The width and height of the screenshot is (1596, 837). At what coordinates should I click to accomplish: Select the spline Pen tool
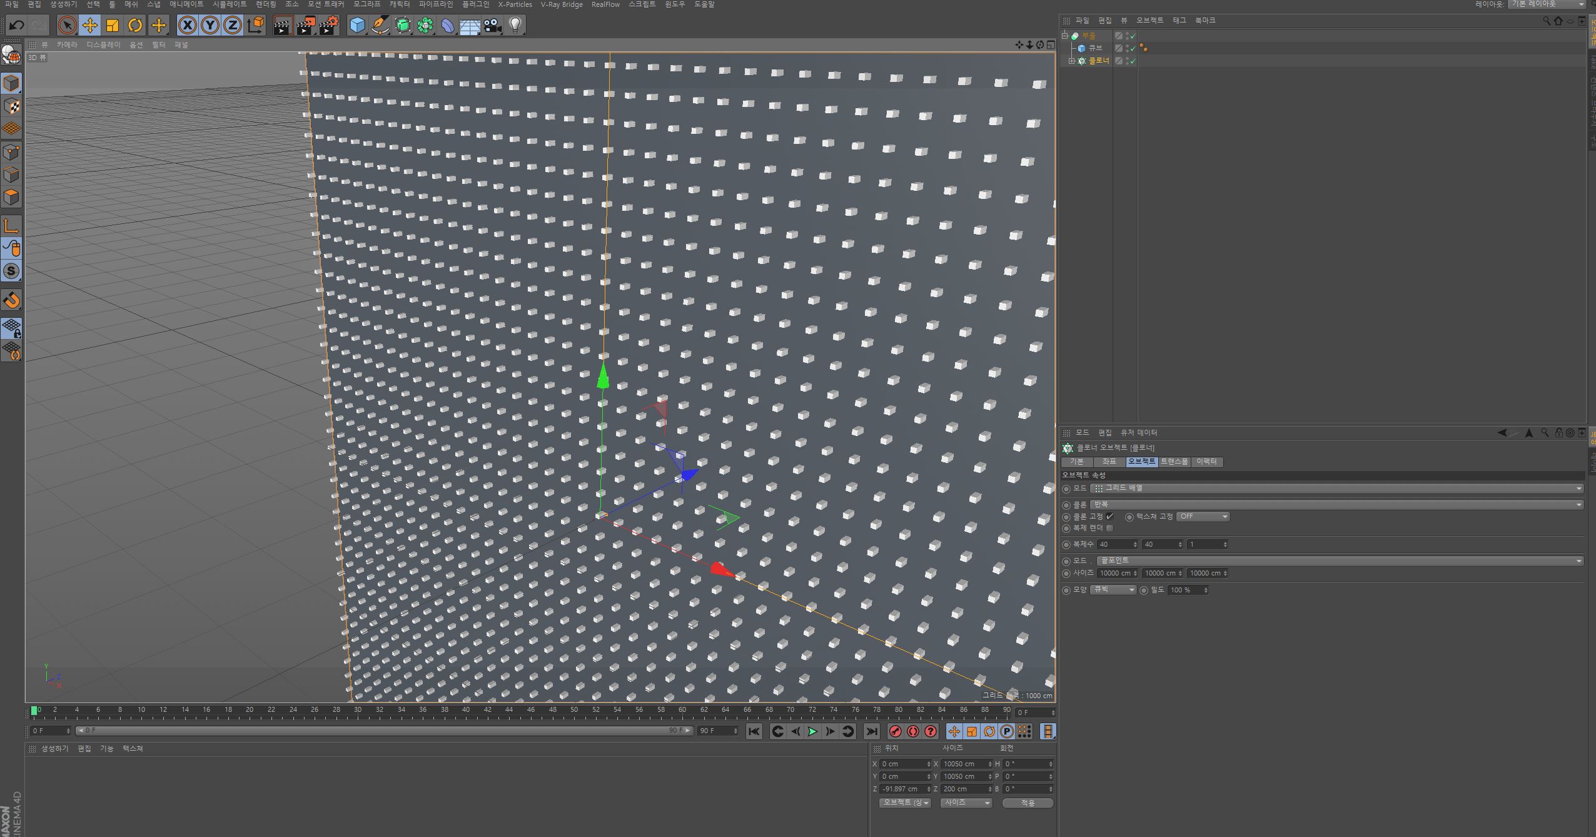[380, 25]
